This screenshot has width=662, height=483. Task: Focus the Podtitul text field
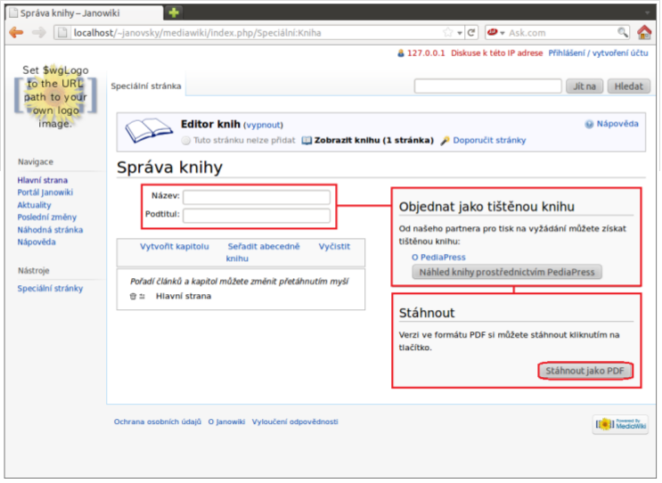(257, 216)
